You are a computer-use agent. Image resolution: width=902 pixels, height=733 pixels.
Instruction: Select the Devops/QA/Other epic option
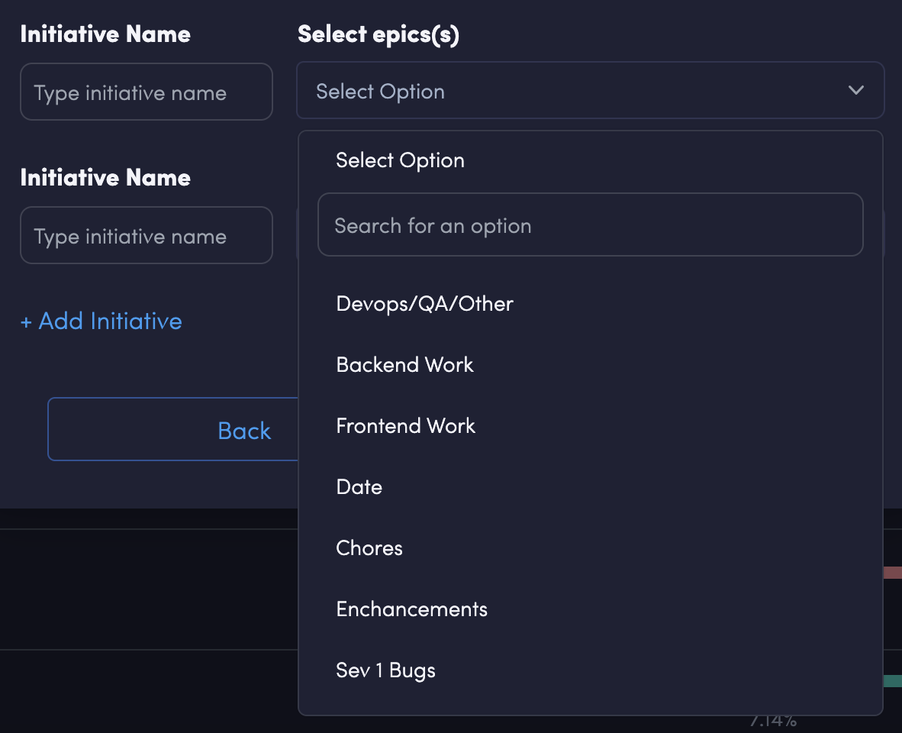[x=424, y=304]
